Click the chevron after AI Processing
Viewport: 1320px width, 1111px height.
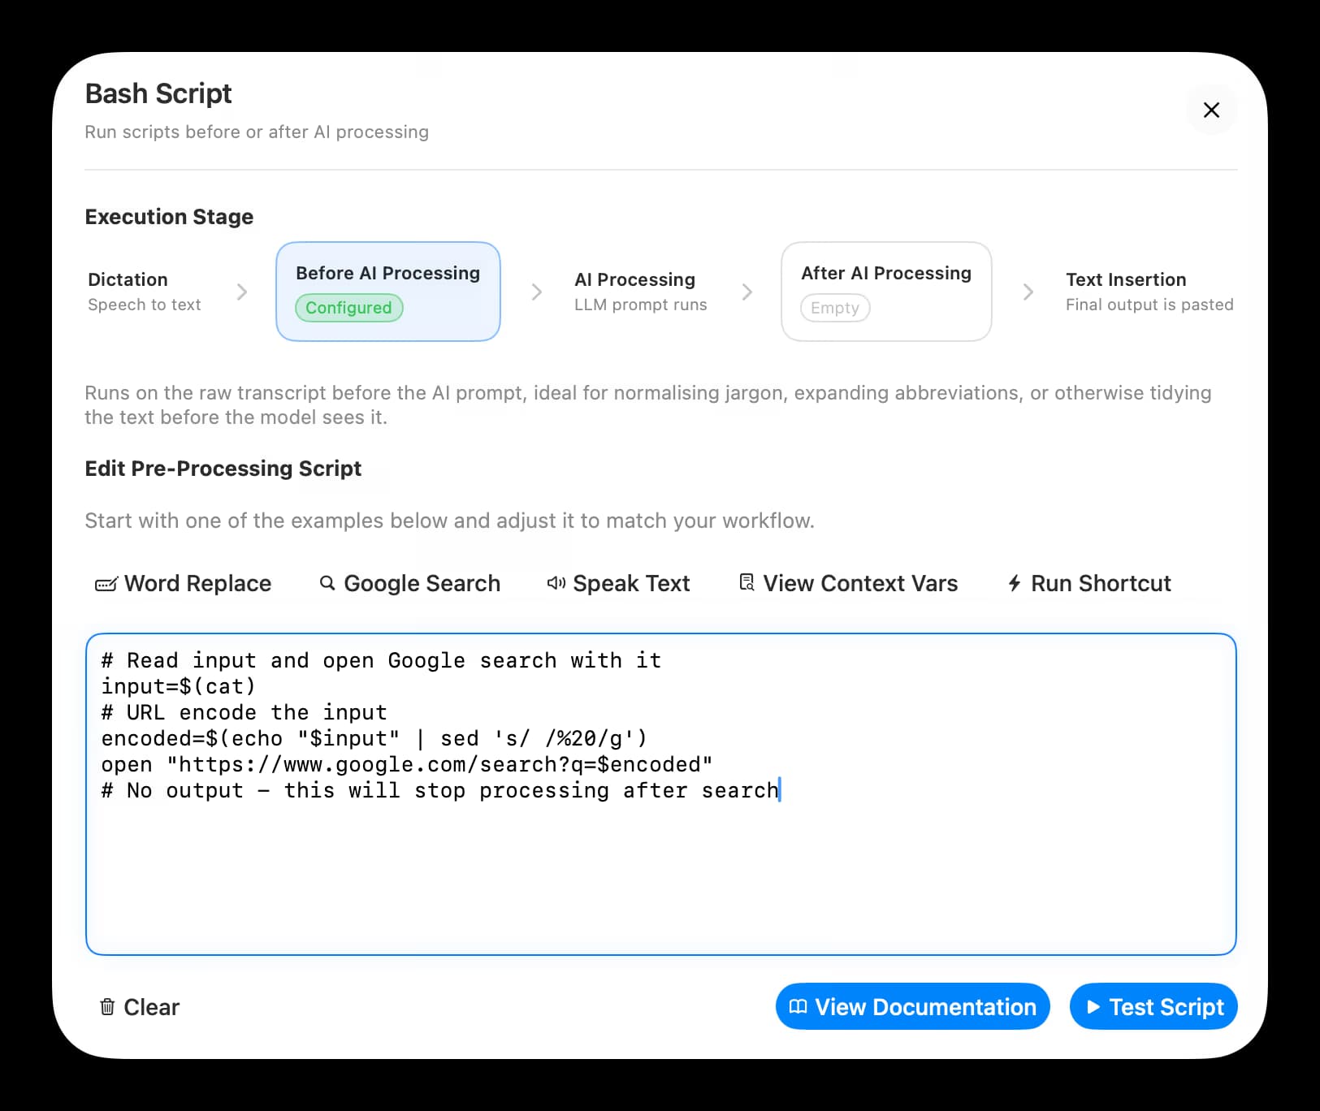pos(748,292)
